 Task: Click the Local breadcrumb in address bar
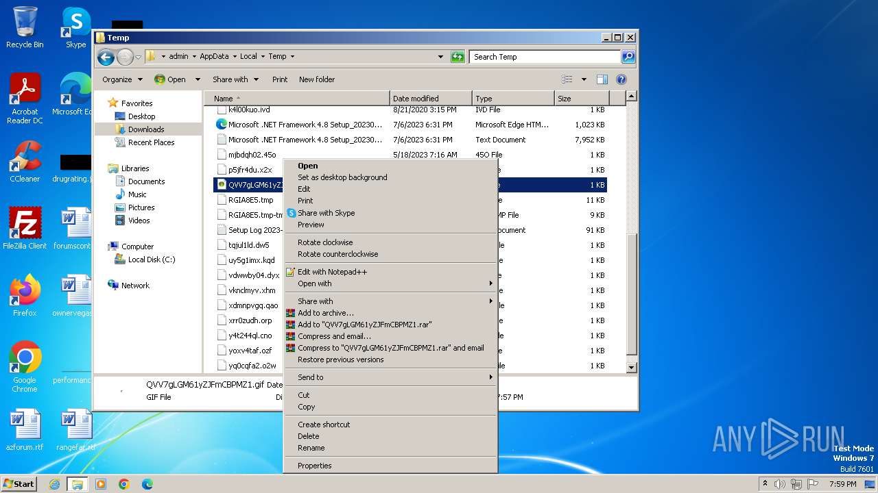coord(248,57)
